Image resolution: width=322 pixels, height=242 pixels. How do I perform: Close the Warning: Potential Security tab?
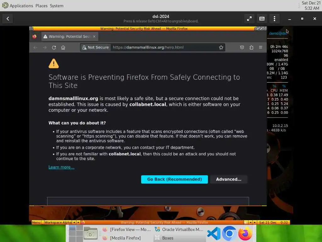(x=94, y=37)
